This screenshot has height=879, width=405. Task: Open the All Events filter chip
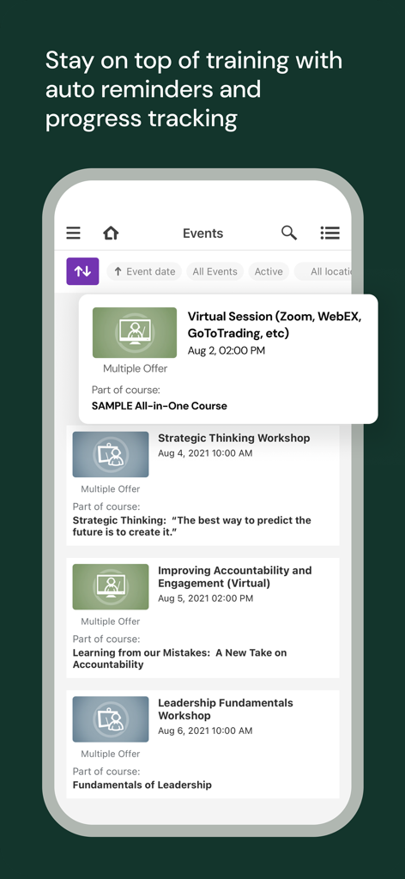pos(215,271)
